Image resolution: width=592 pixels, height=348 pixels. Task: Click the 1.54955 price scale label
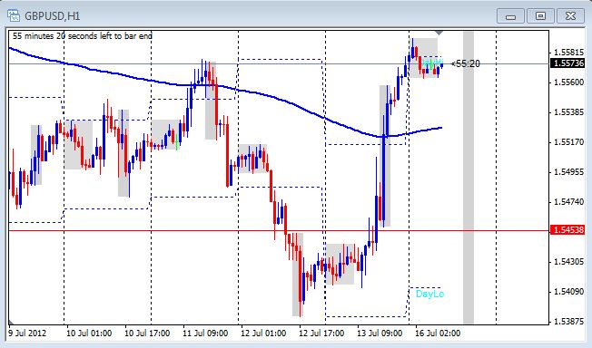(x=568, y=172)
